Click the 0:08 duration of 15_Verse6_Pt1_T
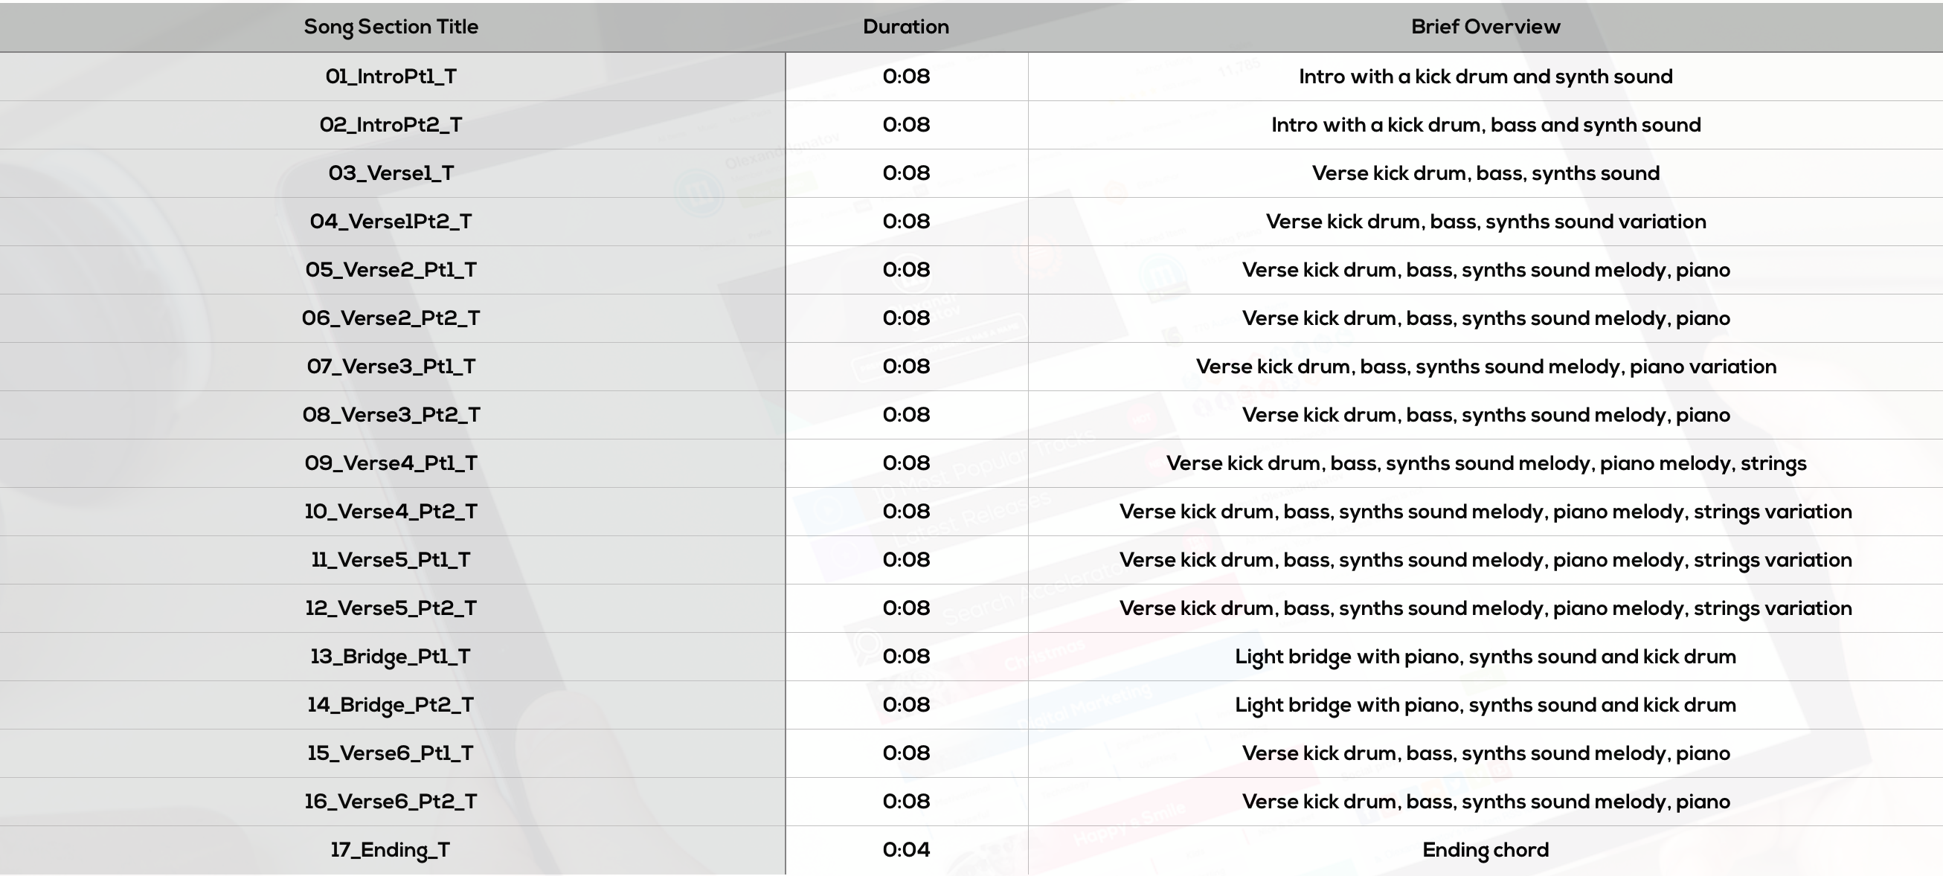 point(906,753)
